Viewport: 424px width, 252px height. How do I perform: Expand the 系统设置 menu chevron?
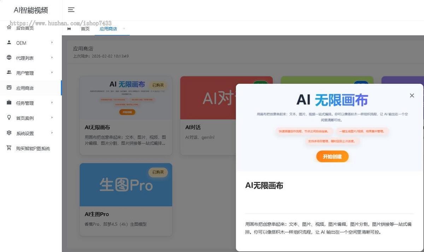[x=52, y=133]
